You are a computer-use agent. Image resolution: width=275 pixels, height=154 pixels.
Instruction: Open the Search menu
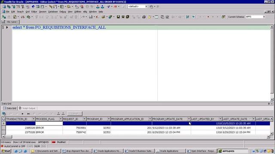pos(20,12)
